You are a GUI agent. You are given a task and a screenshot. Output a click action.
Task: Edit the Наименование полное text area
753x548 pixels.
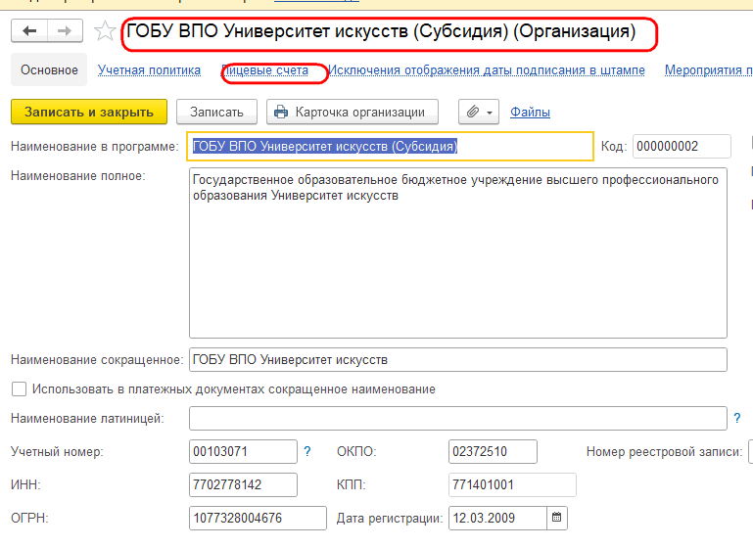tap(458, 252)
